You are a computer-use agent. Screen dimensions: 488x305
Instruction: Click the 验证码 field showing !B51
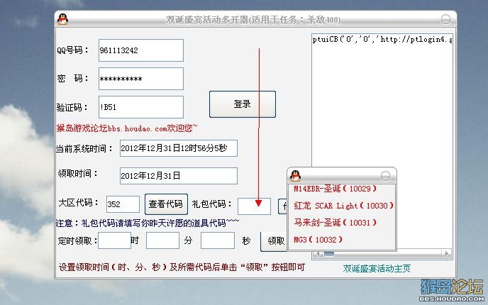tap(141, 107)
